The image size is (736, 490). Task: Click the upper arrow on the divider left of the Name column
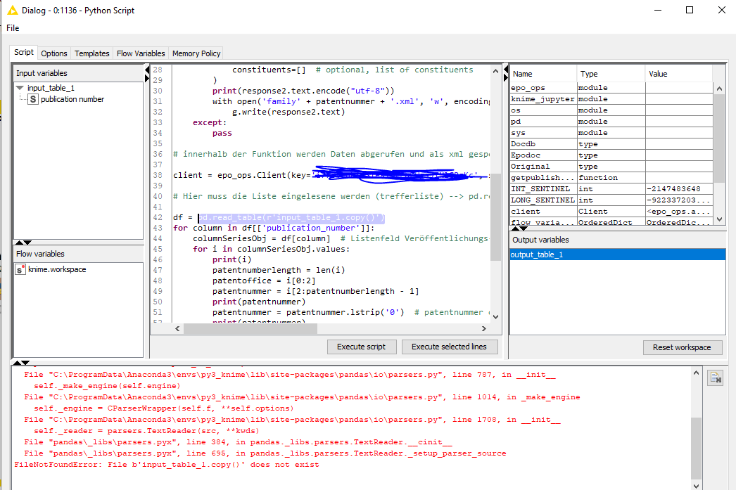(506, 70)
